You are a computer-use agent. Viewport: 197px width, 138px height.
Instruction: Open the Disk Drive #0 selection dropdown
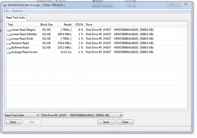tap(82, 115)
